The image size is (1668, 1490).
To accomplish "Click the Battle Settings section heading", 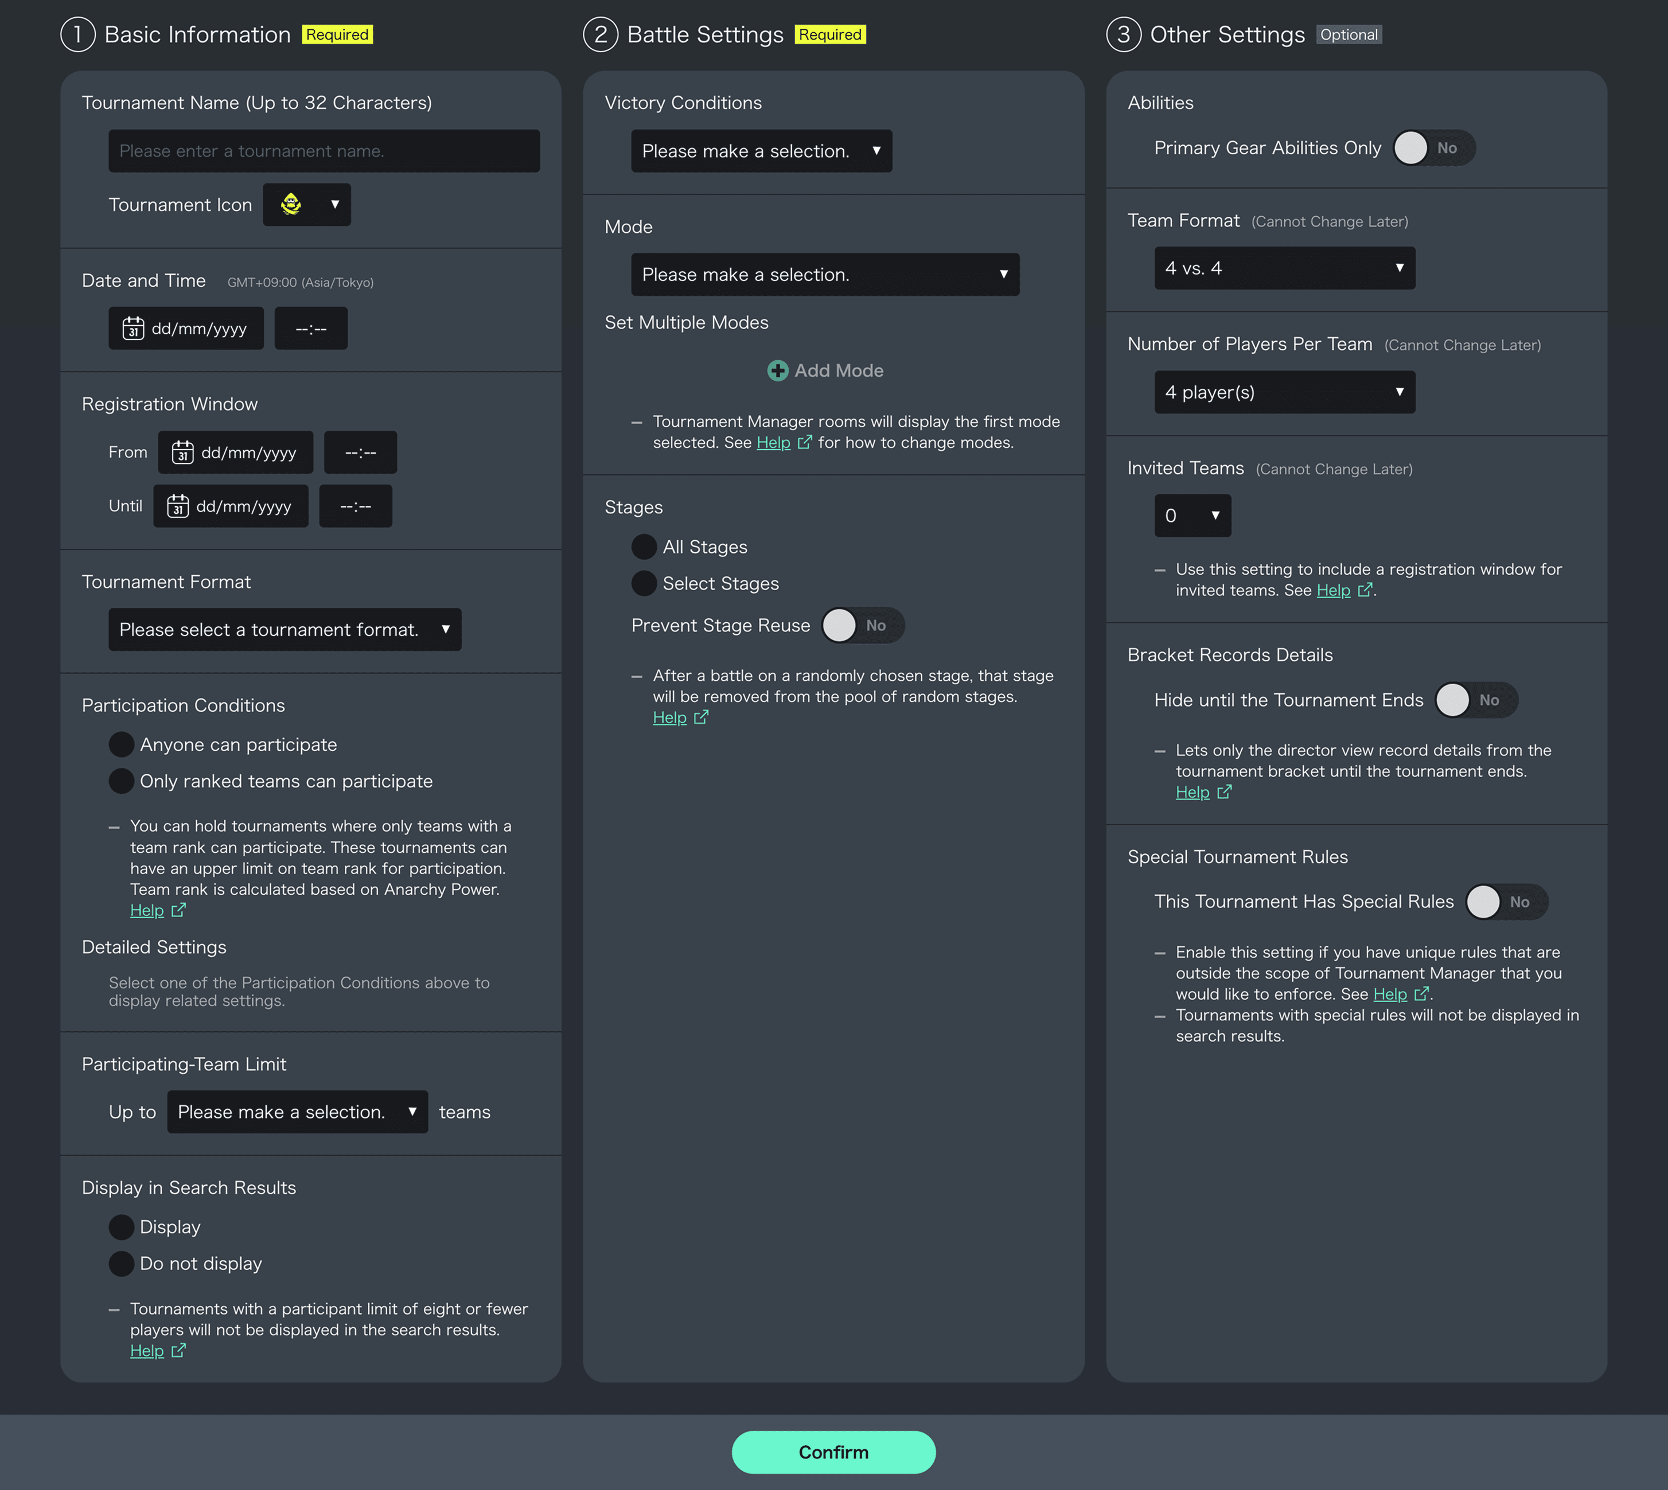I will [705, 35].
